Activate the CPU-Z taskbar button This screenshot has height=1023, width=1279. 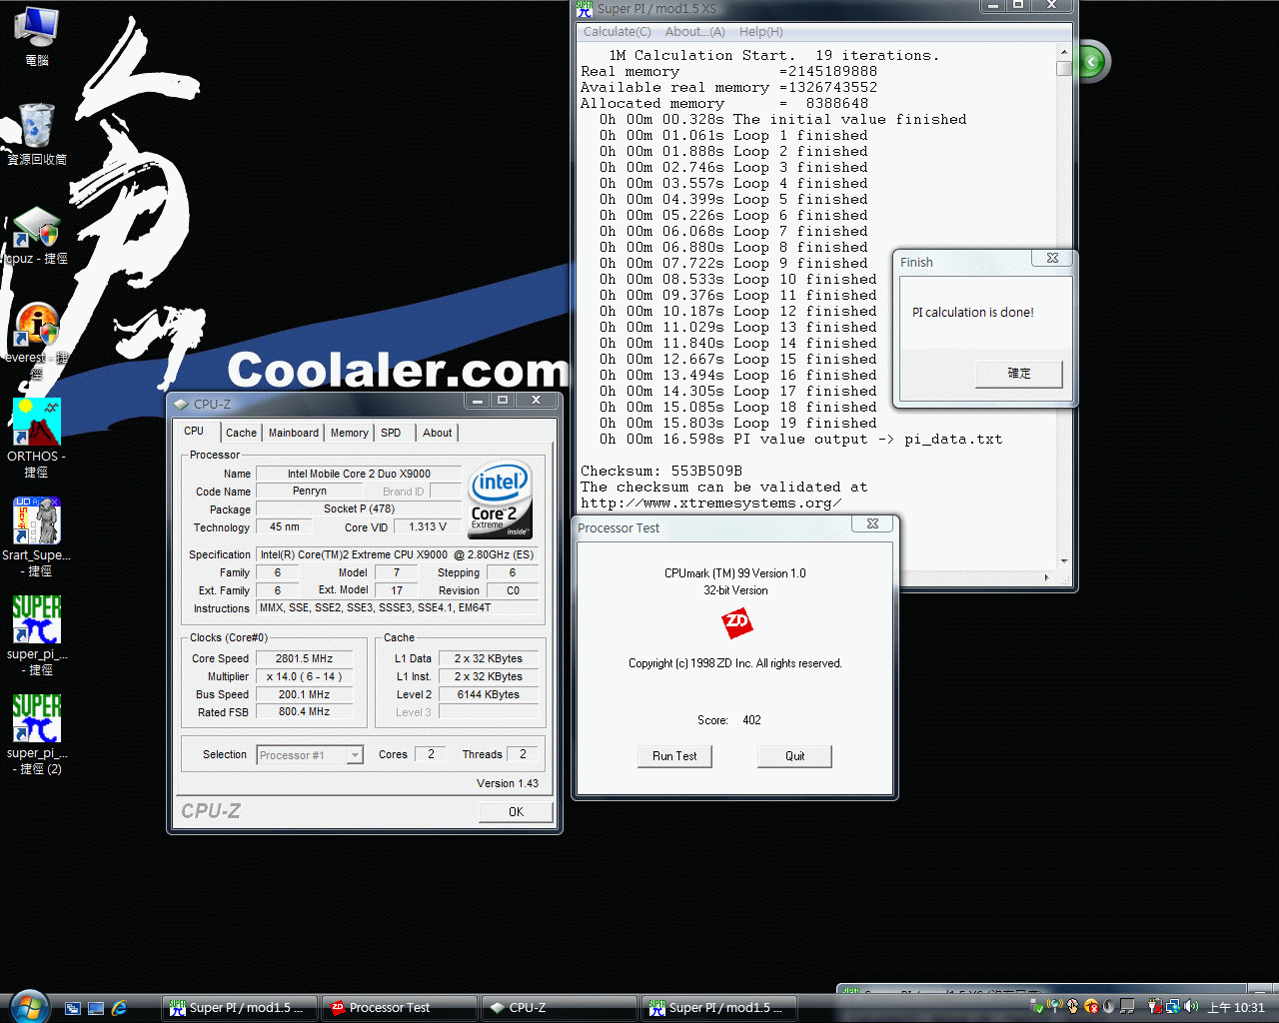point(560,1008)
